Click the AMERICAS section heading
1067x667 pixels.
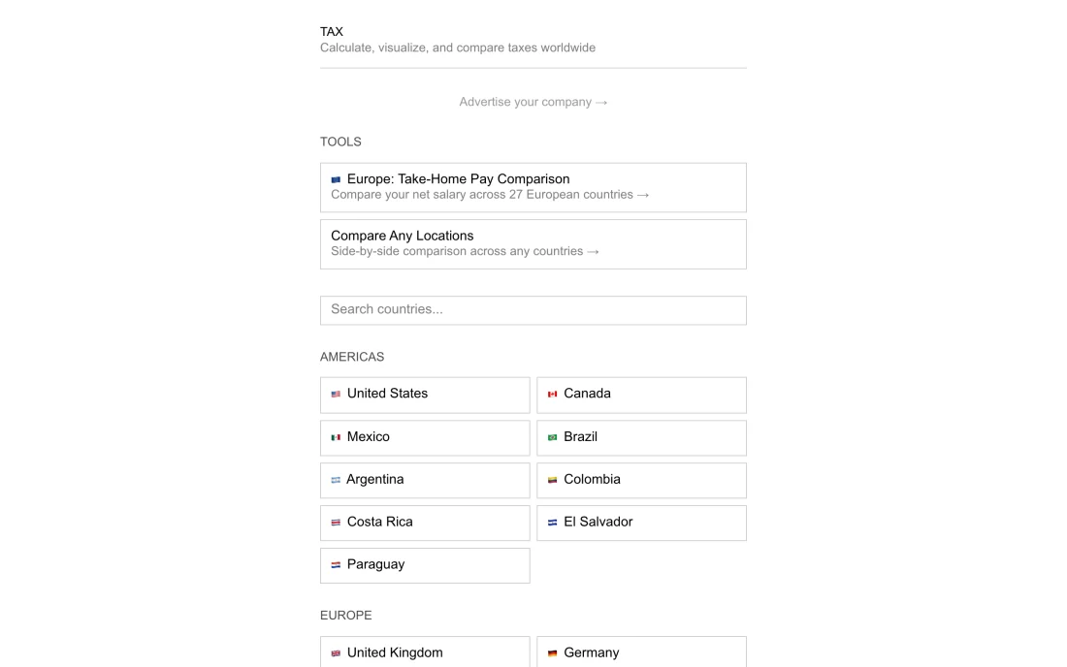(x=352, y=357)
